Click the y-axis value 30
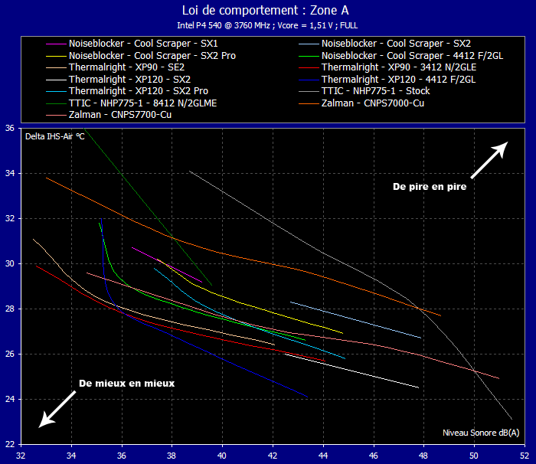The height and width of the screenshot is (464, 536). [9, 263]
